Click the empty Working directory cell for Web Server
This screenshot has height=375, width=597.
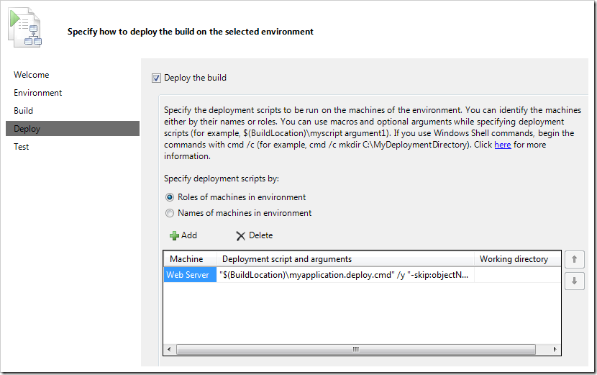click(x=517, y=275)
